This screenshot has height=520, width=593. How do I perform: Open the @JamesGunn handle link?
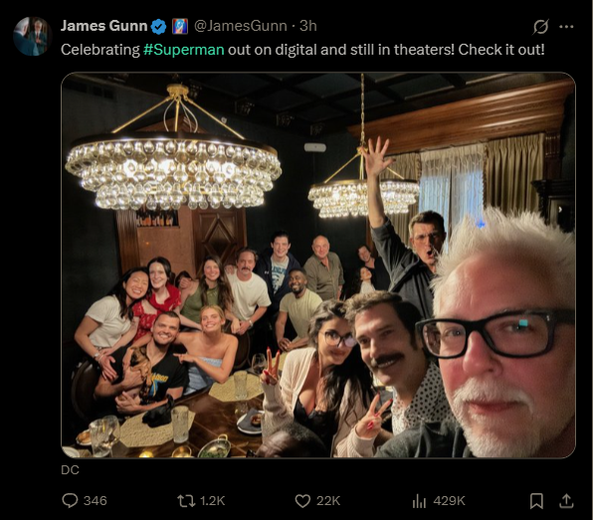tap(241, 26)
